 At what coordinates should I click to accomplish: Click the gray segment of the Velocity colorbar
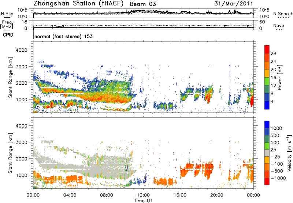pyautogui.click(x=267, y=153)
